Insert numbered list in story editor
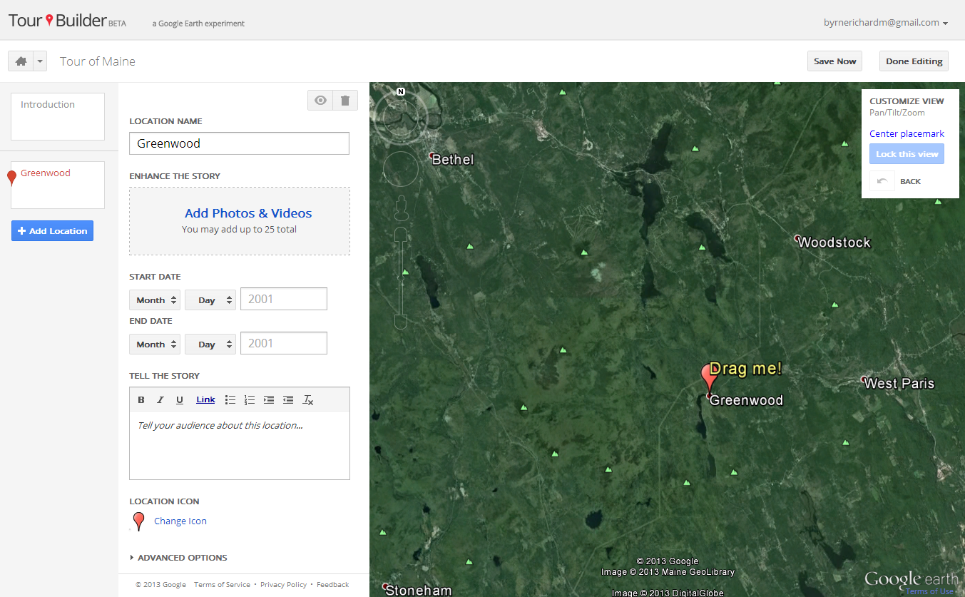This screenshot has width=965, height=597. [250, 400]
